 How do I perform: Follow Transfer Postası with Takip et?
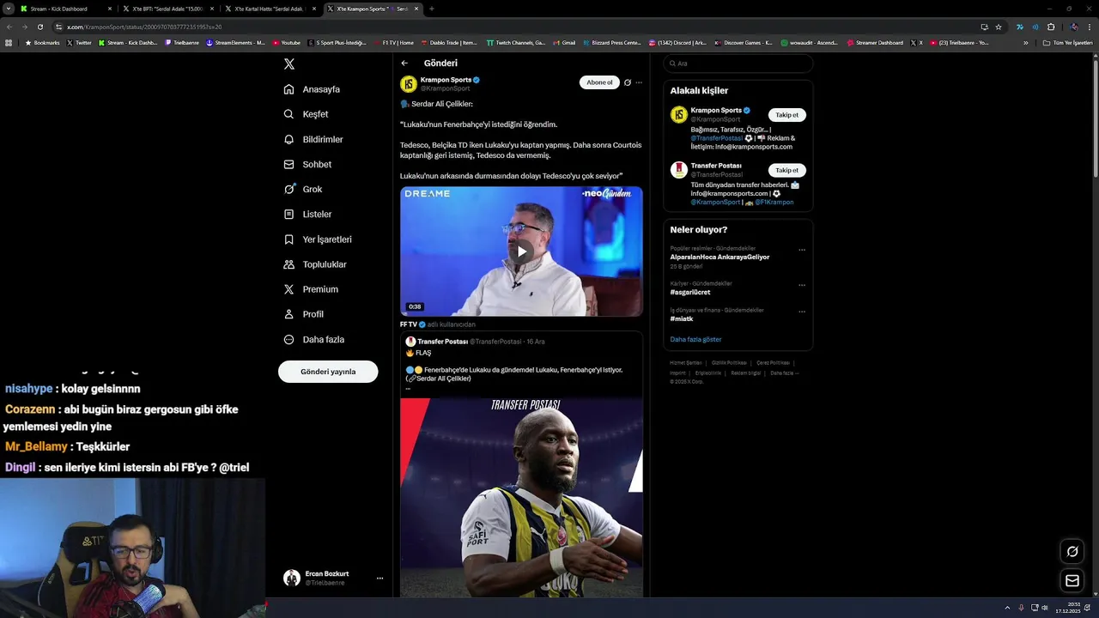tap(786, 170)
